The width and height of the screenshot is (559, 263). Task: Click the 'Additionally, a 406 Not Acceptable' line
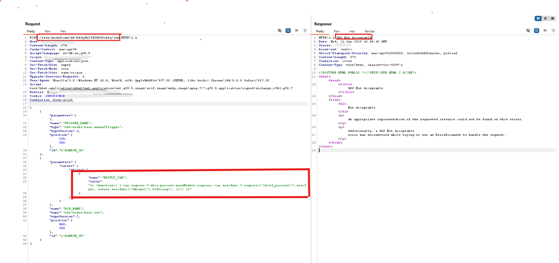pos(381,131)
